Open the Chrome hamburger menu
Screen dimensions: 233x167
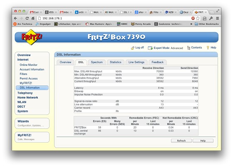[x=217, y=18]
